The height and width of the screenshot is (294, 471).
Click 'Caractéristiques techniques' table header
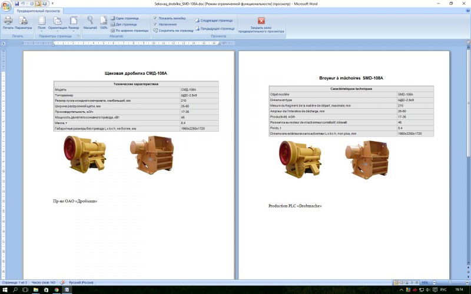[351, 89]
